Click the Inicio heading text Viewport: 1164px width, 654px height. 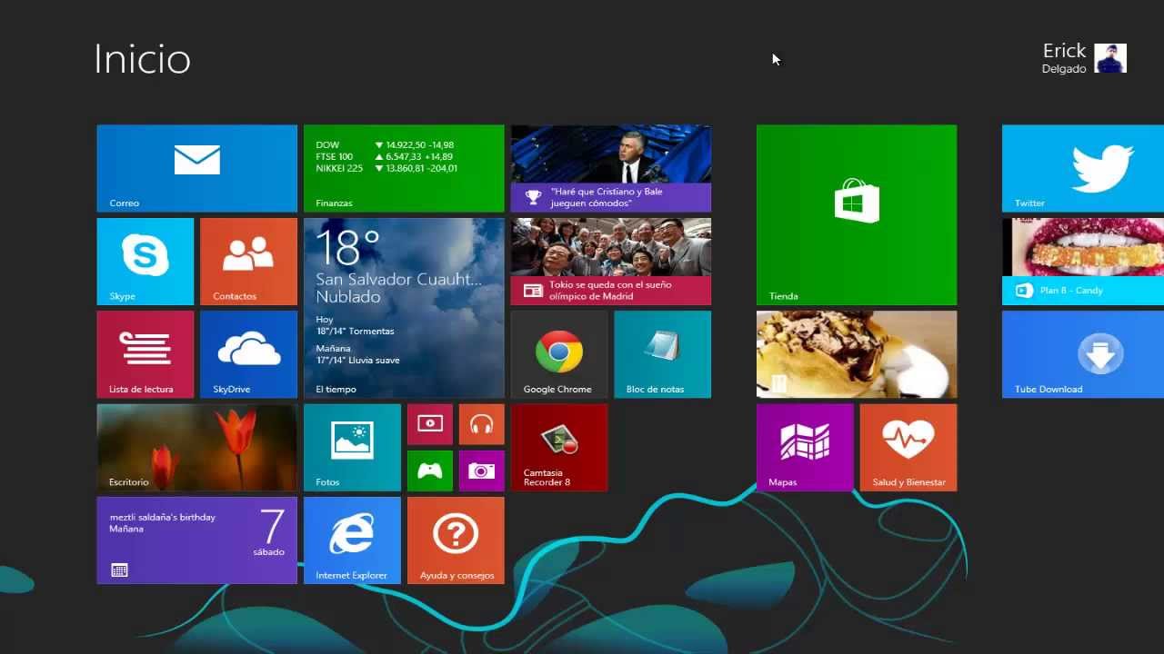click(x=142, y=59)
